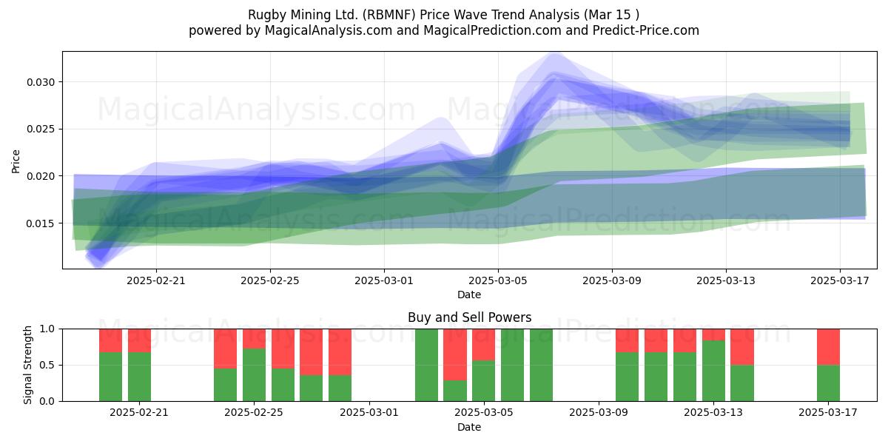888x444 pixels.
Task: Click the 0.025 price tick label
Action: pyautogui.click(x=41, y=129)
